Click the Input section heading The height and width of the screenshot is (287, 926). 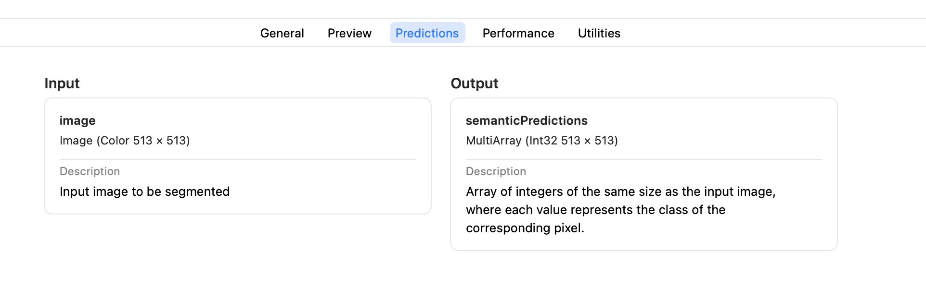click(62, 84)
